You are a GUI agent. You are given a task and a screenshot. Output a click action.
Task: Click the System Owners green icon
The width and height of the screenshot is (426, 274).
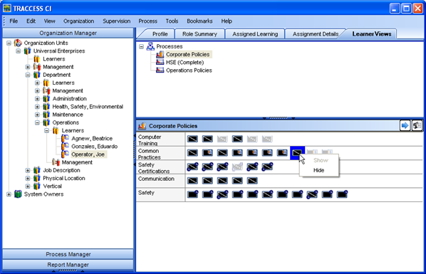coord(18,194)
